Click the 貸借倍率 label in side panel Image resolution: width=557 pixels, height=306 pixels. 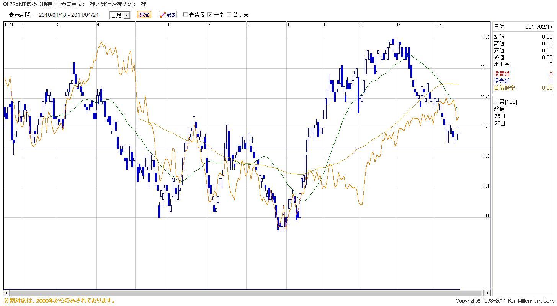tap(504, 88)
